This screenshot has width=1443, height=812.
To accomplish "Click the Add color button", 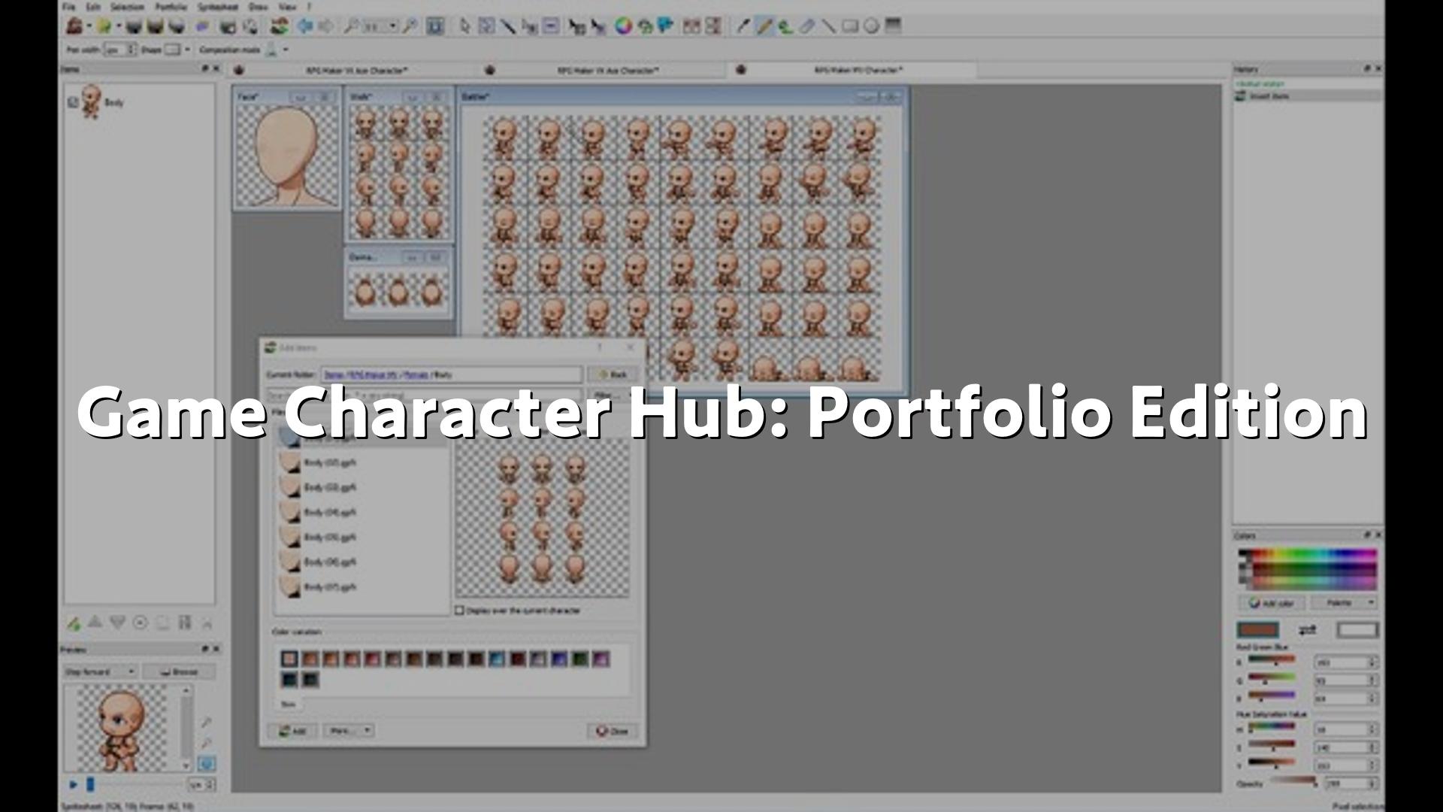I will coord(1272,603).
